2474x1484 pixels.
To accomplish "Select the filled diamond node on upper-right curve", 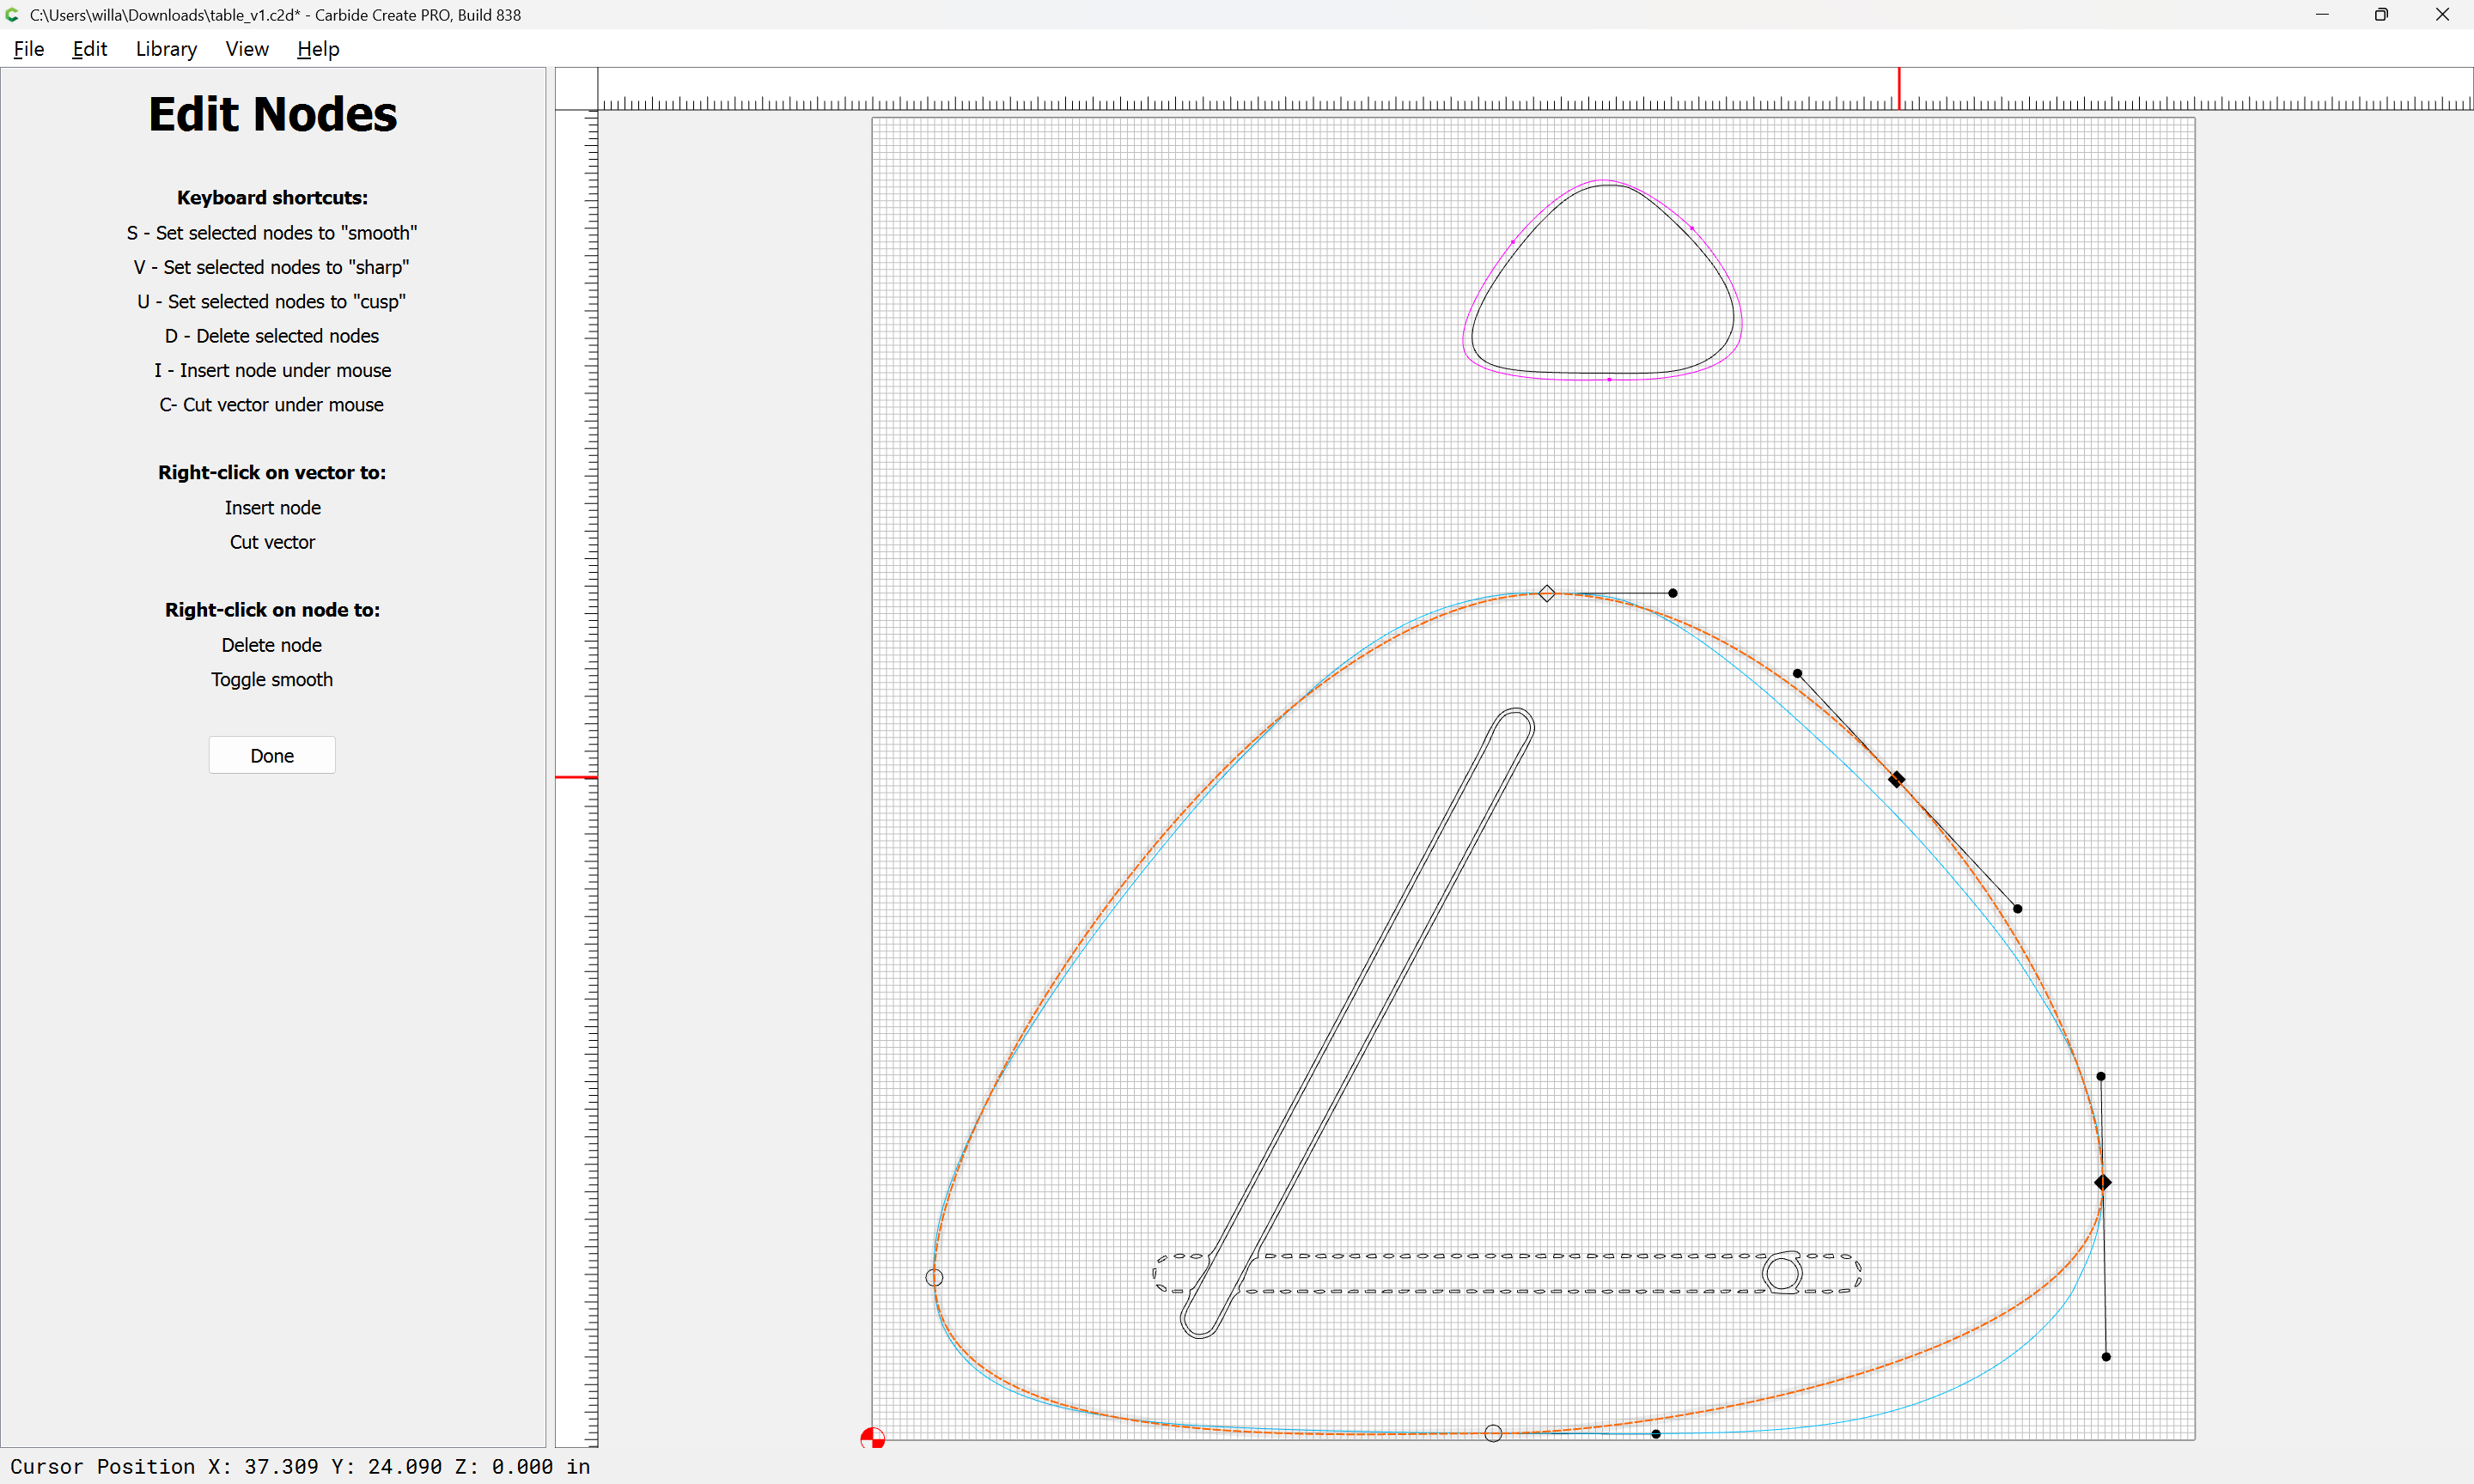I will coord(1896,780).
